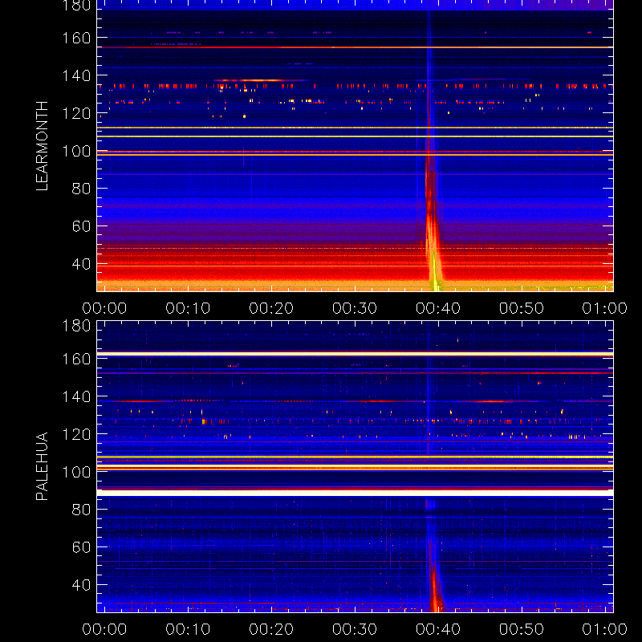Select the 140 tick label on Learmonth axis
This screenshot has width=642, height=642.
(x=76, y=75)
